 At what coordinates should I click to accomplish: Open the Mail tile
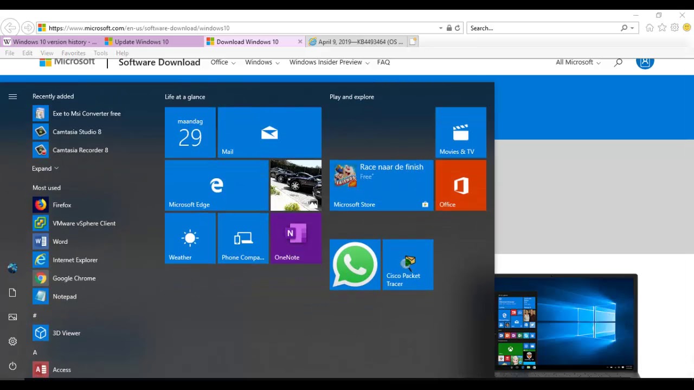click(x=269, y=133)
